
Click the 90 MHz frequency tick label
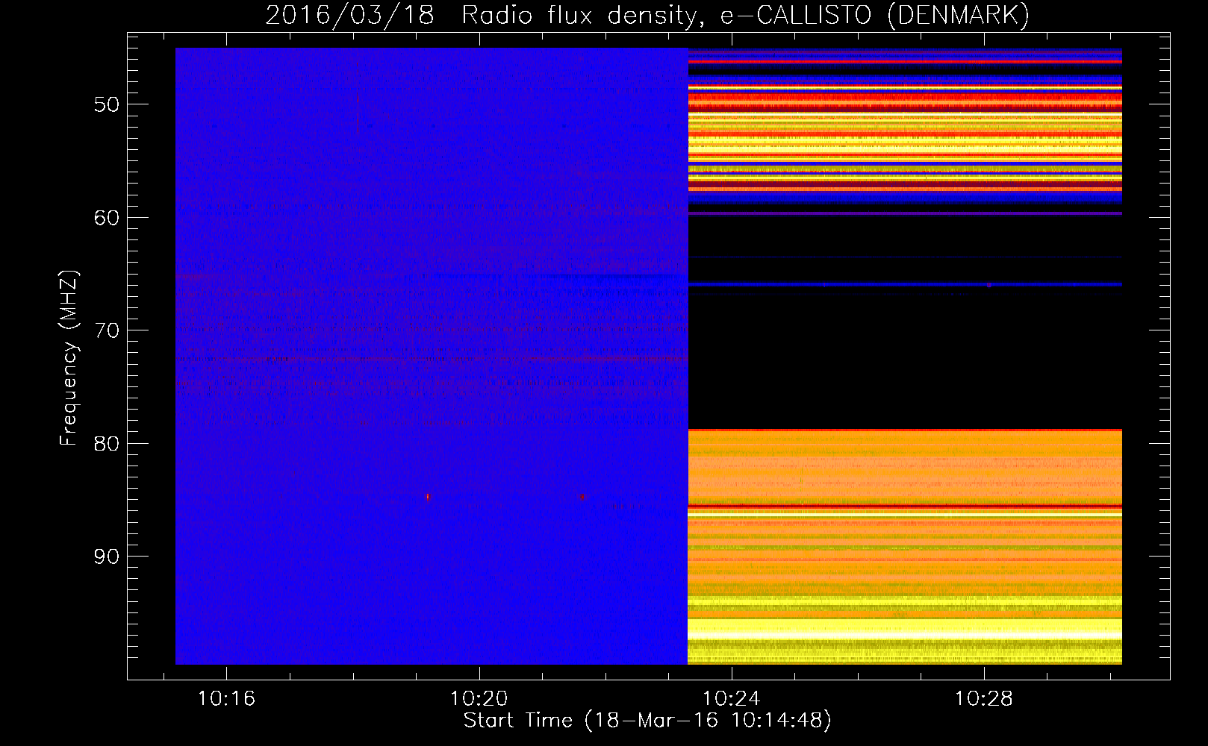coord(106,557)
